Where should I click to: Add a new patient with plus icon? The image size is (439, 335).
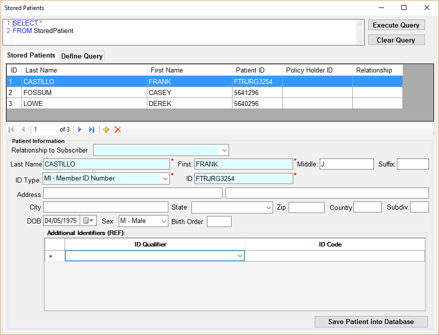click(106, 129)
